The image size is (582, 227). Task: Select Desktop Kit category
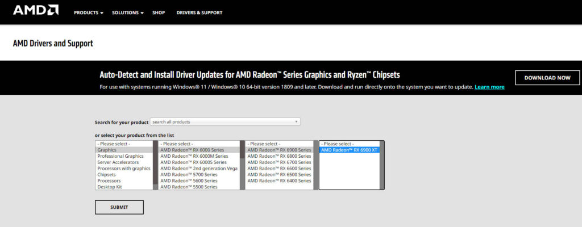[124, 187]
